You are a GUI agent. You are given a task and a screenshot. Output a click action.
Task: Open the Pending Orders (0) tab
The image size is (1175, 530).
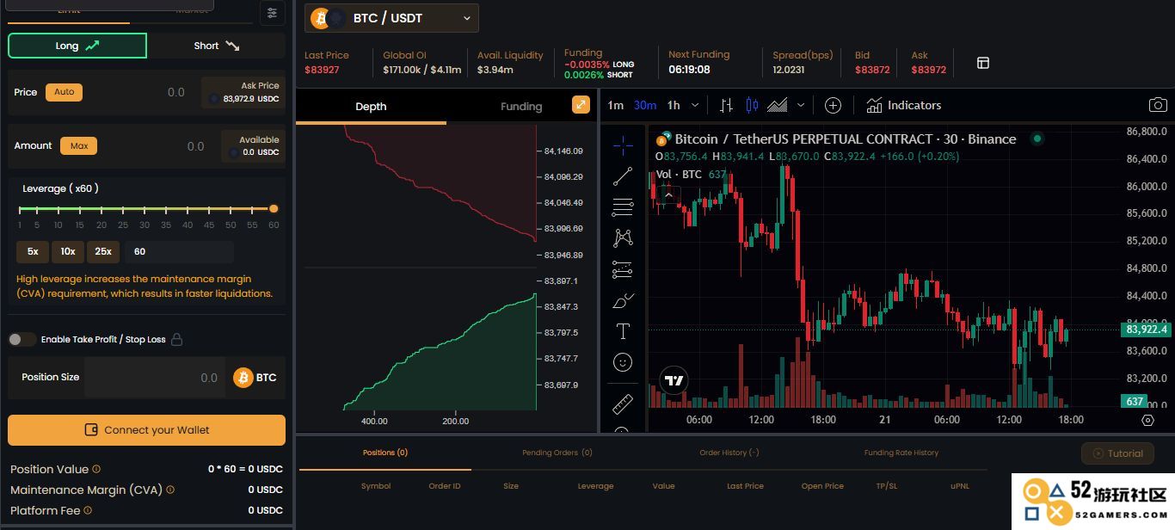click(557, 453)
